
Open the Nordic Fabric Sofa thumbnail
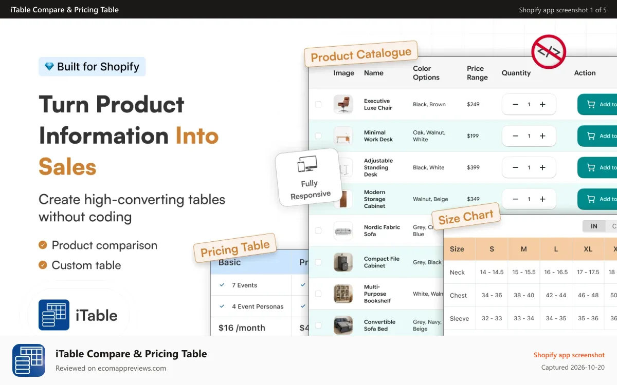pos(343,230)
